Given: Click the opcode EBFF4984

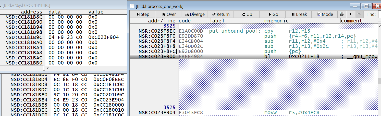Looking at the screenshot, I should tap(191, 56).
